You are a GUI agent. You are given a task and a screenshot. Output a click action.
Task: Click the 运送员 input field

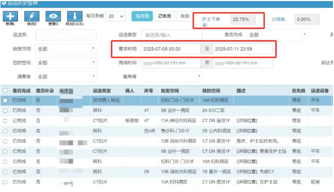pos(66,35)
